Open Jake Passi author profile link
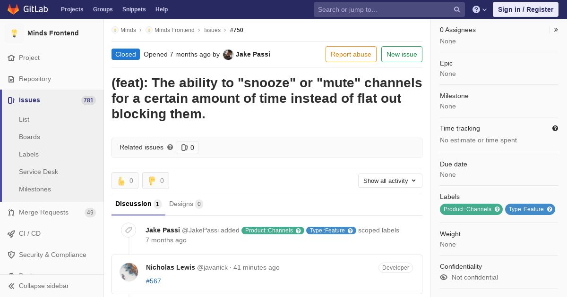The height and width of the screenshot is (297, 567). [253, 54]
